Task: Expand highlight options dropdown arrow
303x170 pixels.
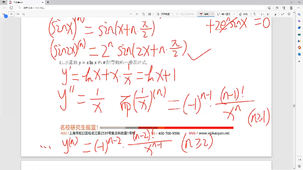Action: tap(234, 14)
